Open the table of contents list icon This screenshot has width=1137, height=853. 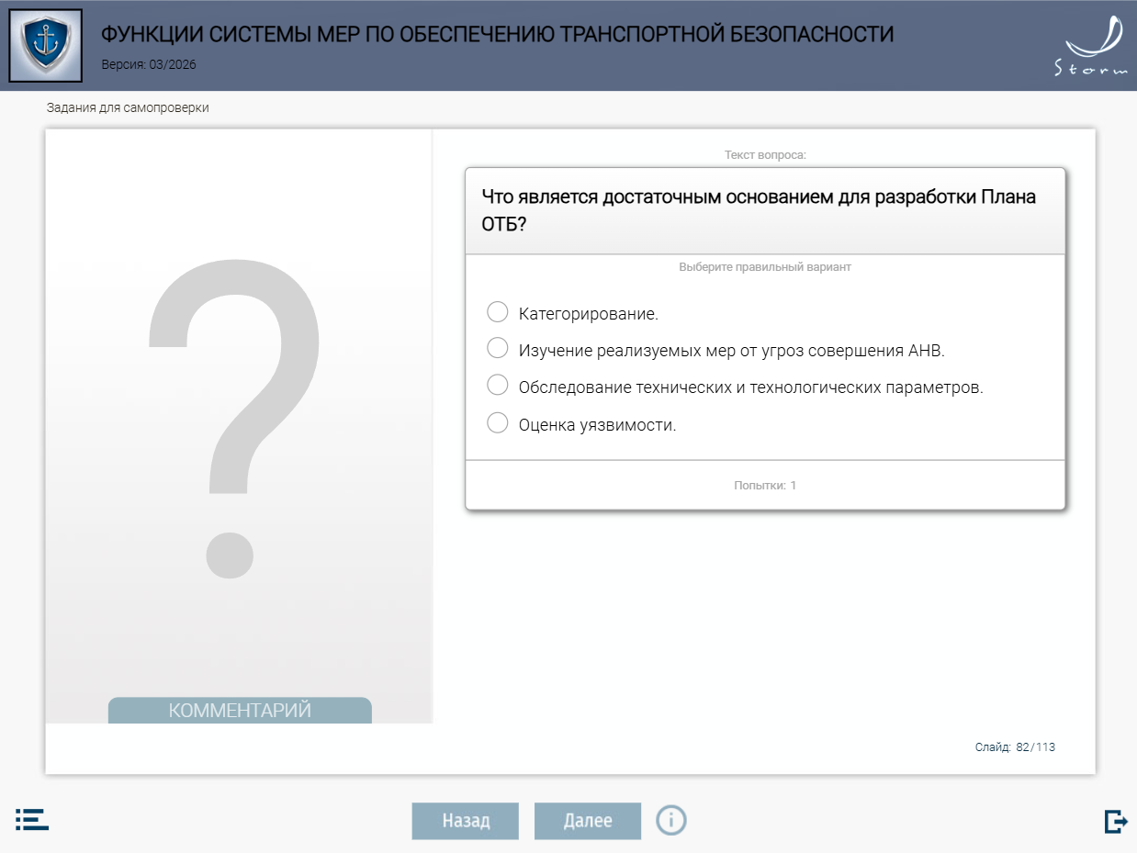(x=32, y=820)
